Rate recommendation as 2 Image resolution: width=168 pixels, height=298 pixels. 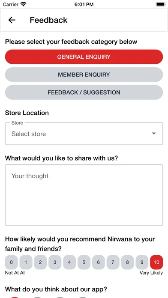click(x=40, y=262)
